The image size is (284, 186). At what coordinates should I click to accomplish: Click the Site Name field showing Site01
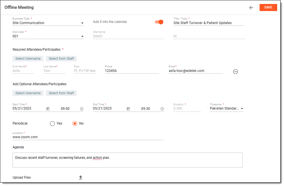click(128, 36)
